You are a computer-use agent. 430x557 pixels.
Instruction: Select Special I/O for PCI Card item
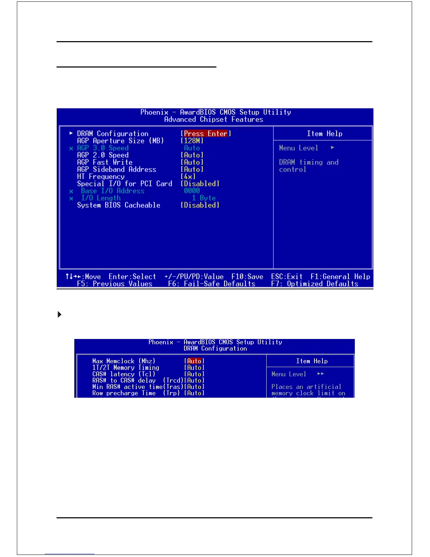(125, 184)
